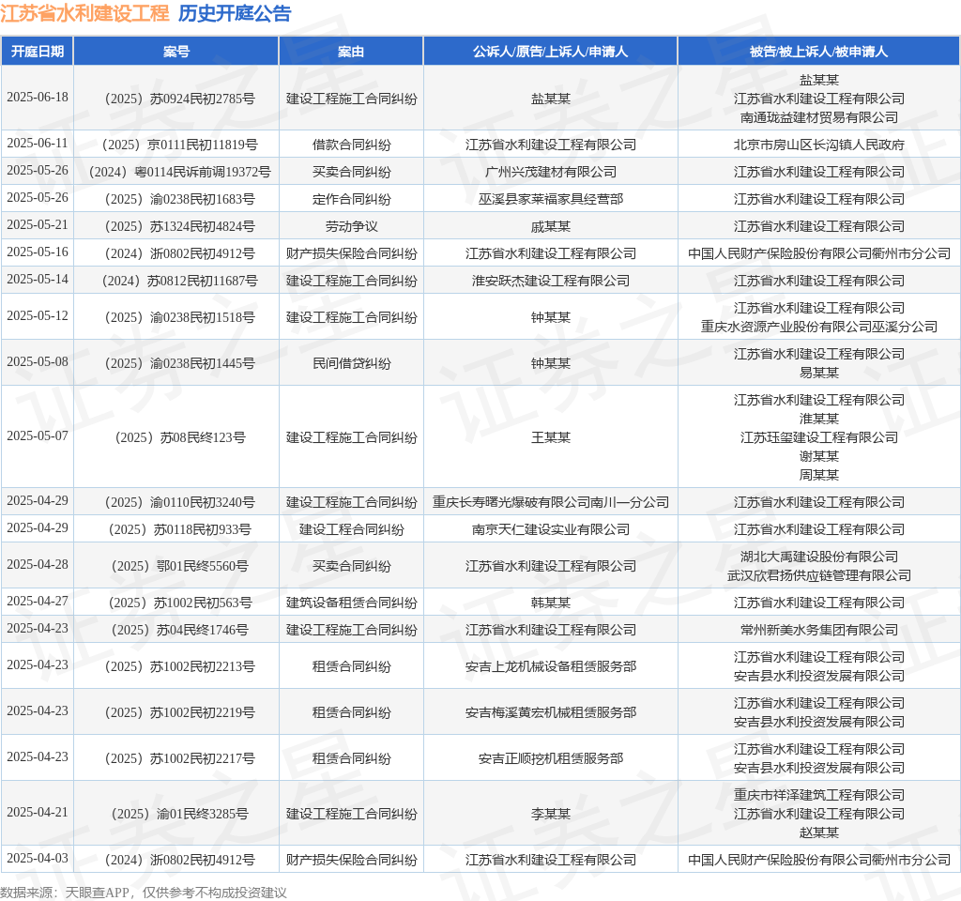The width and height of the screenshot is (961, 901).
Task: Click defendant 湖北大禹建设股份有限公司
Action: coord(818,557)
